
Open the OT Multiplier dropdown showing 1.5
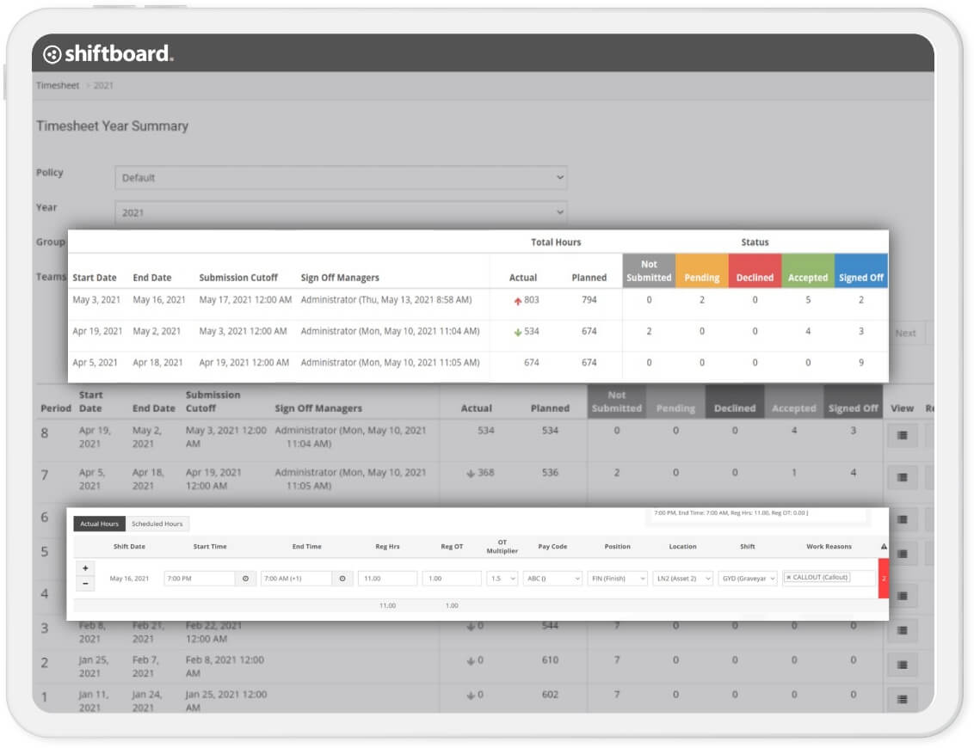click(x=502, y=579)
